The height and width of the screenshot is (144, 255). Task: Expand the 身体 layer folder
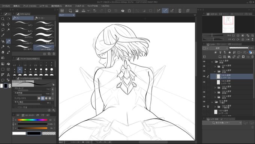pyautogui.click(x=215, y=97)
